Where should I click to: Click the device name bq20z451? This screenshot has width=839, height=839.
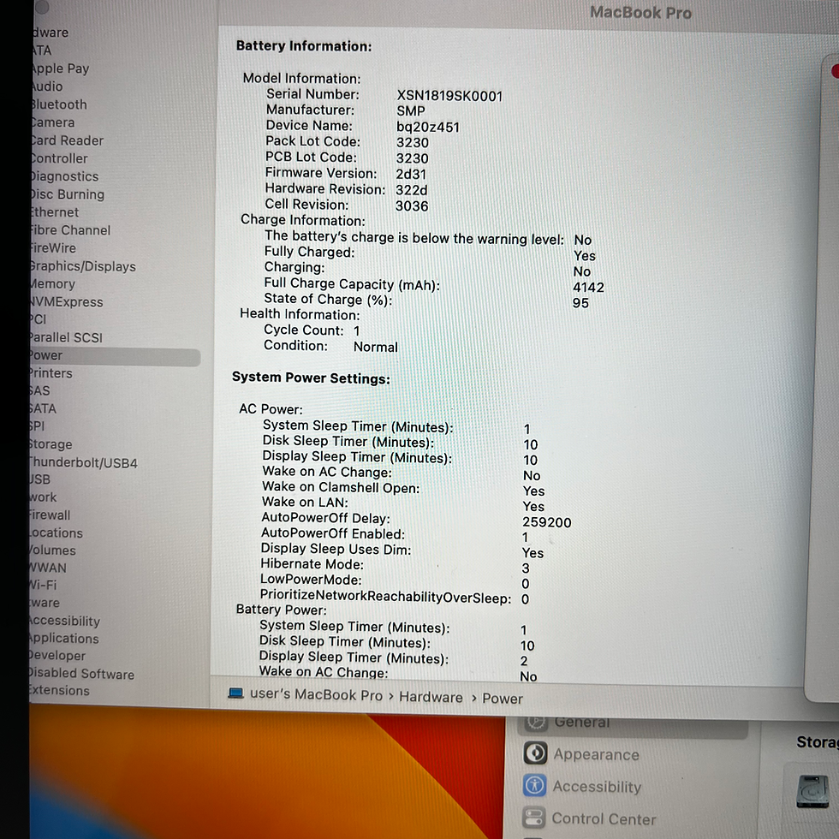[x=427, y=128]
